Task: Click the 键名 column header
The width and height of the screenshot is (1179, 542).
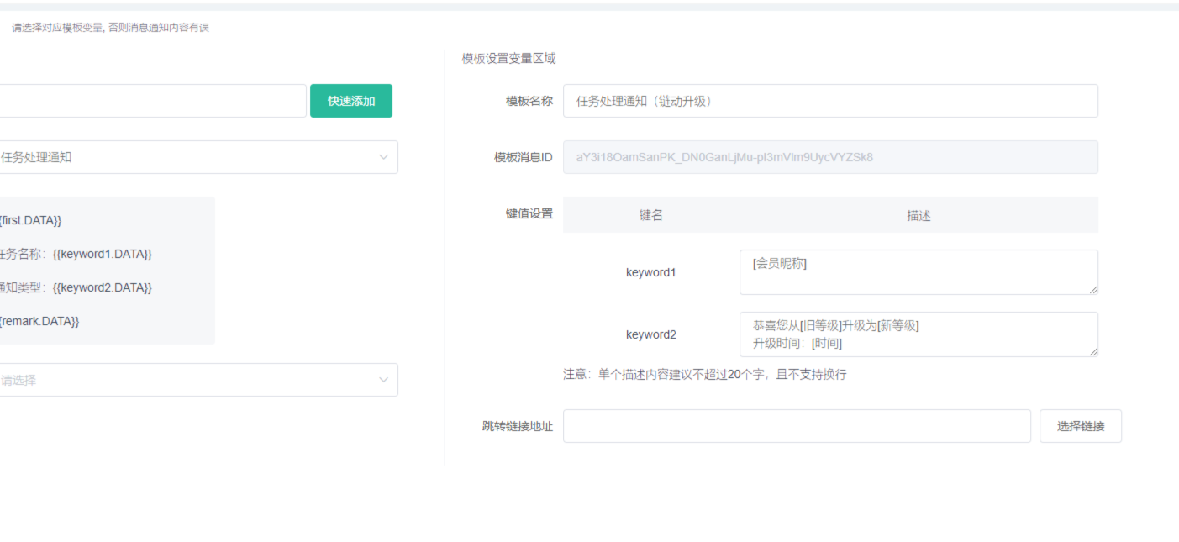Action: point(651,215)
